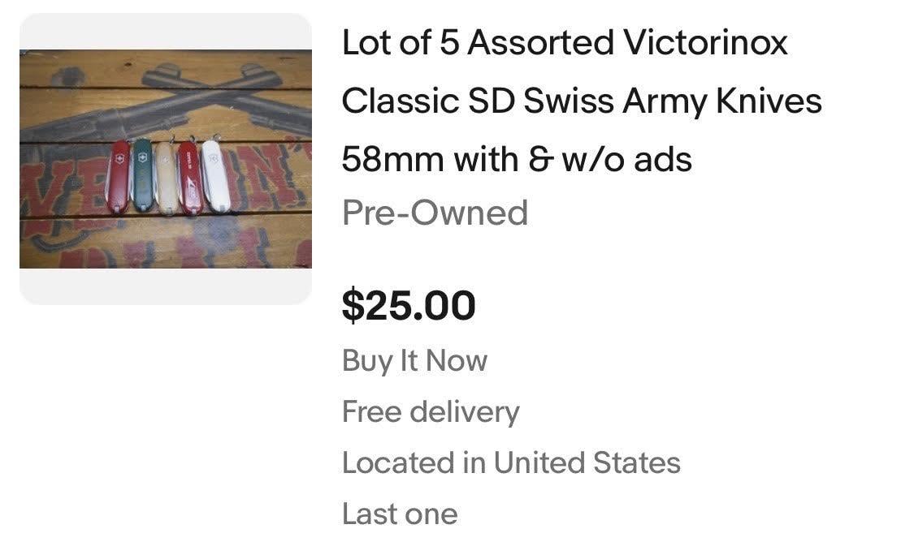Click the green knife in the photo
Viewport: 914px width, 559px height.
(x=142, y=175)
